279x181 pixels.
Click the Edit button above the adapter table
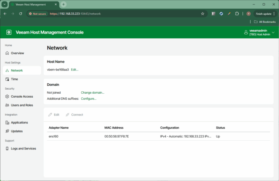(54, 114)
